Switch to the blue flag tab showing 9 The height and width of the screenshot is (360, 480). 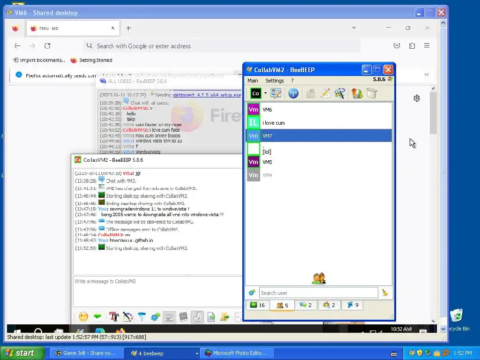coord(352,305)
